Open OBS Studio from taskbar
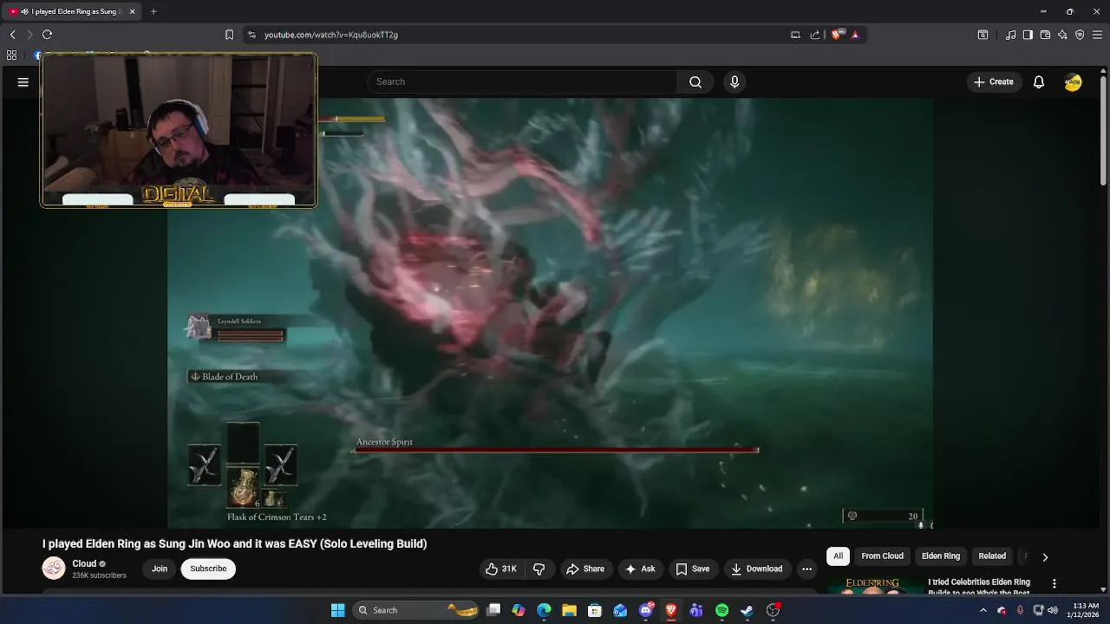This screenshot has height=624, width=1110. point(773,610)
